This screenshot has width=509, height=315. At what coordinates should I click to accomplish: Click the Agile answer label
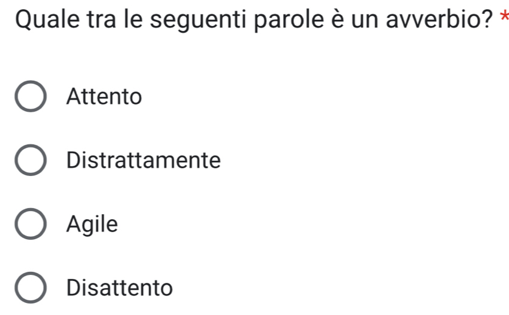(92, 225)
